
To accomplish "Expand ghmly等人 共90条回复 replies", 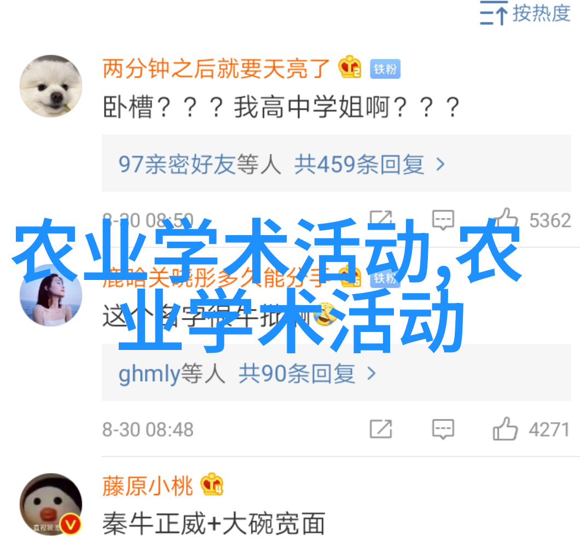I will pos(337,373).
